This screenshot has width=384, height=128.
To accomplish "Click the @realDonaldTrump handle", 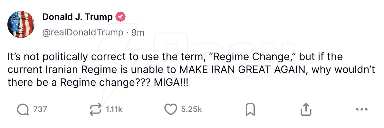I will pyautogui.click(x=83, y=32).
